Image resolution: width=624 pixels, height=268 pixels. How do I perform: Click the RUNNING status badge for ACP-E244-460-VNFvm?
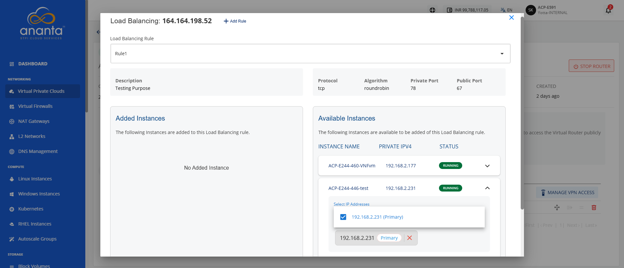click(450, 166)
